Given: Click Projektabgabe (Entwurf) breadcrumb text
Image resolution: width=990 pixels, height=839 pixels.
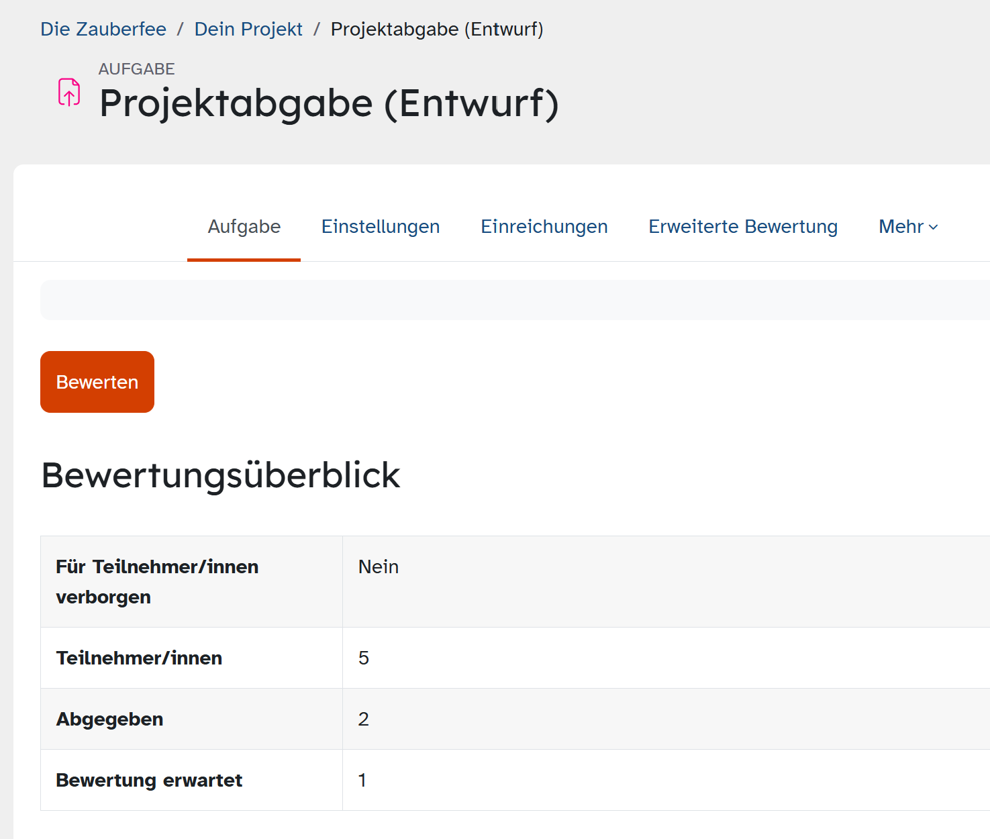Looking at the screenshot, I should pos(437,30).
